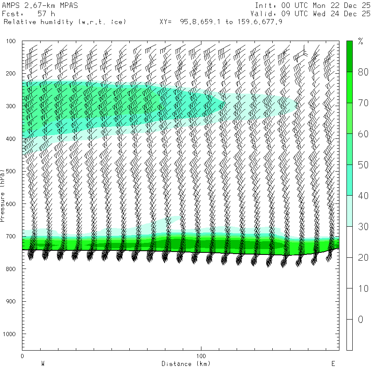Click the pale aqua 30-40% colorbar swatch
Viewport: 373px width, 373px height.
(349, 211)
